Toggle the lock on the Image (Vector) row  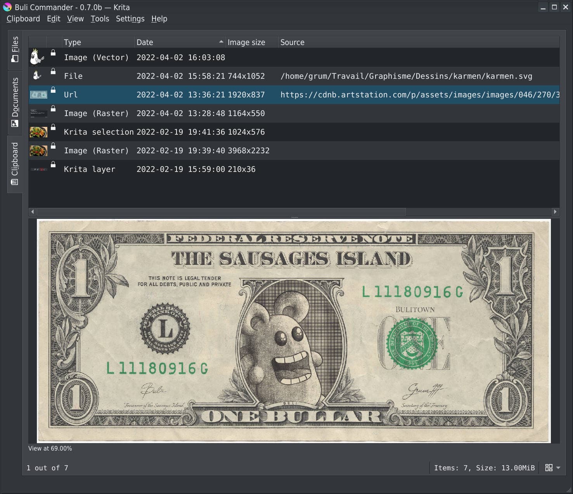[x=53, y=52]
